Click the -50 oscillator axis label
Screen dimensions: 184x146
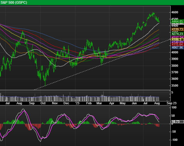pos(173,132)
